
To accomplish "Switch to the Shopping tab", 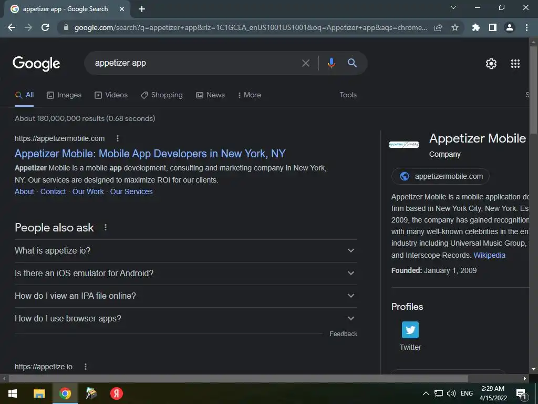I will (162, 95).
